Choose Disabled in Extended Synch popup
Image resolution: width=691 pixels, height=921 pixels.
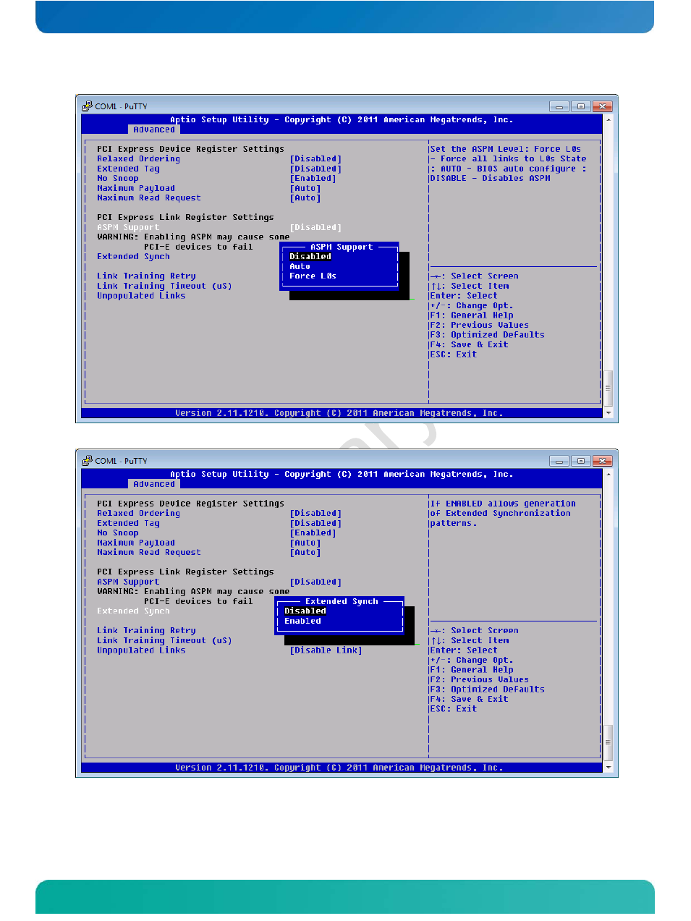tap(305, 611)
